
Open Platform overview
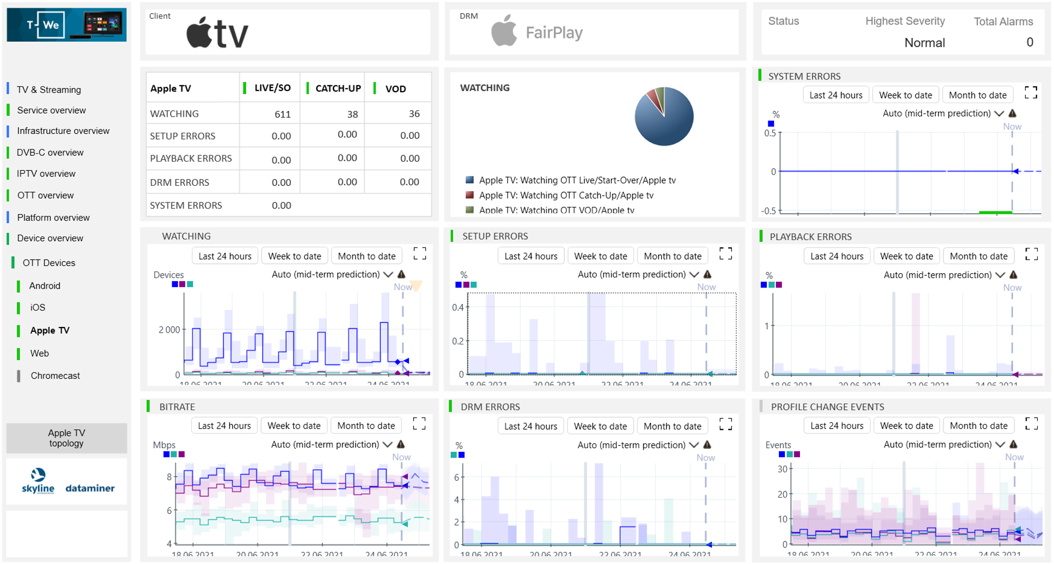(x=53, y=217)
